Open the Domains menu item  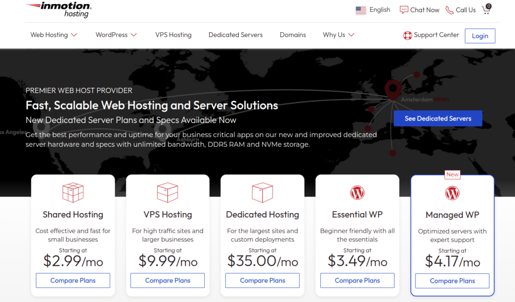[293, 35]
